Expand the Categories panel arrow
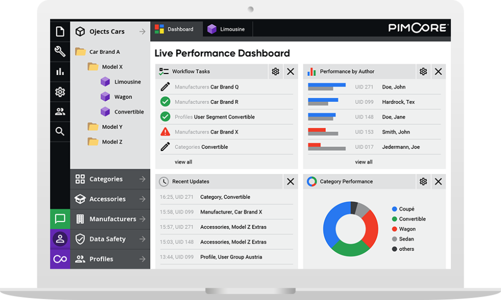The width and height of the screenshot is (501, 300). coord(142,179)
